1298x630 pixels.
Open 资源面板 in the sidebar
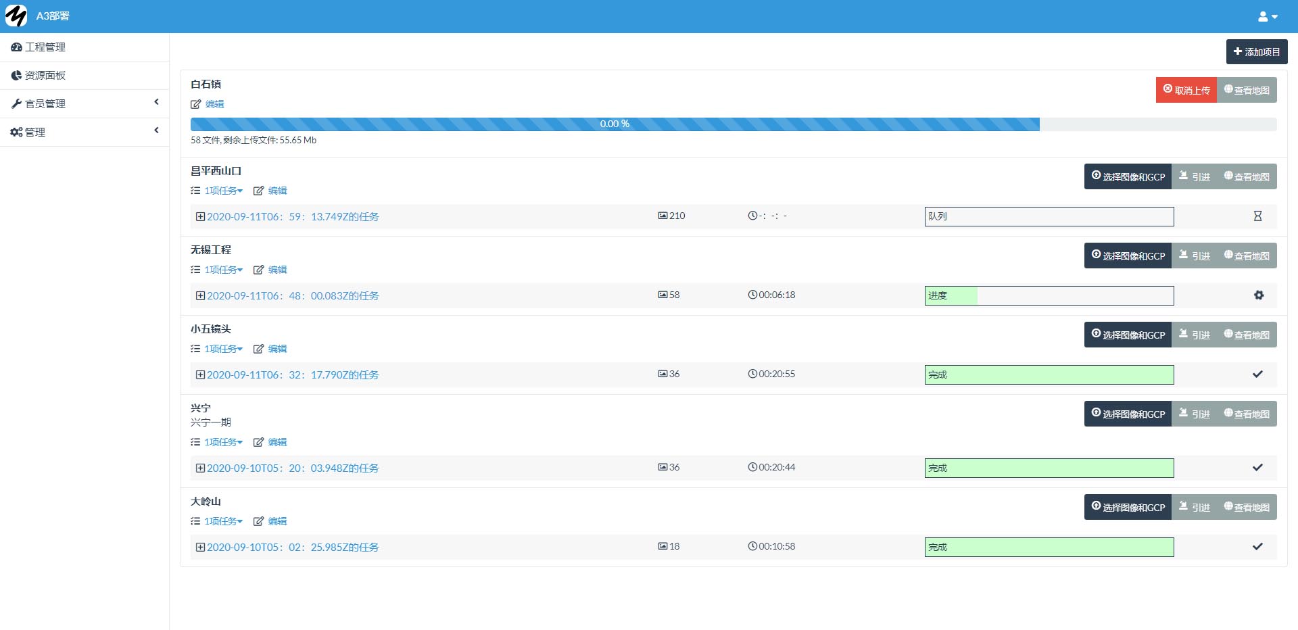click(45, 75)
